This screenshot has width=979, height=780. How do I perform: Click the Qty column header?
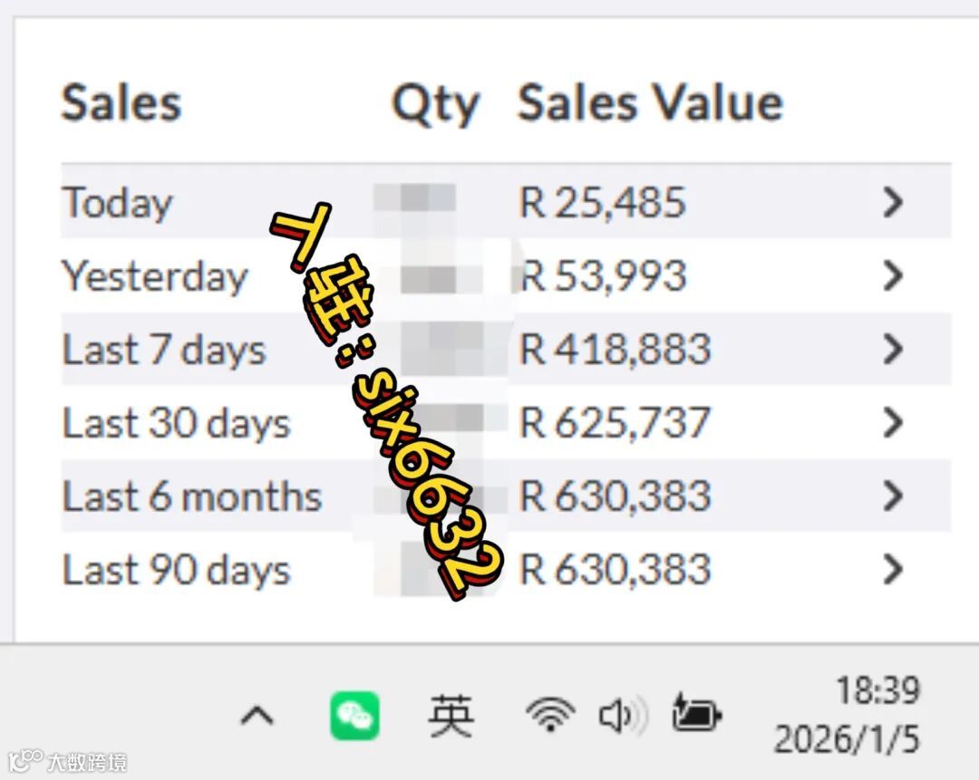pyautogui.click(x=435, y=104)
